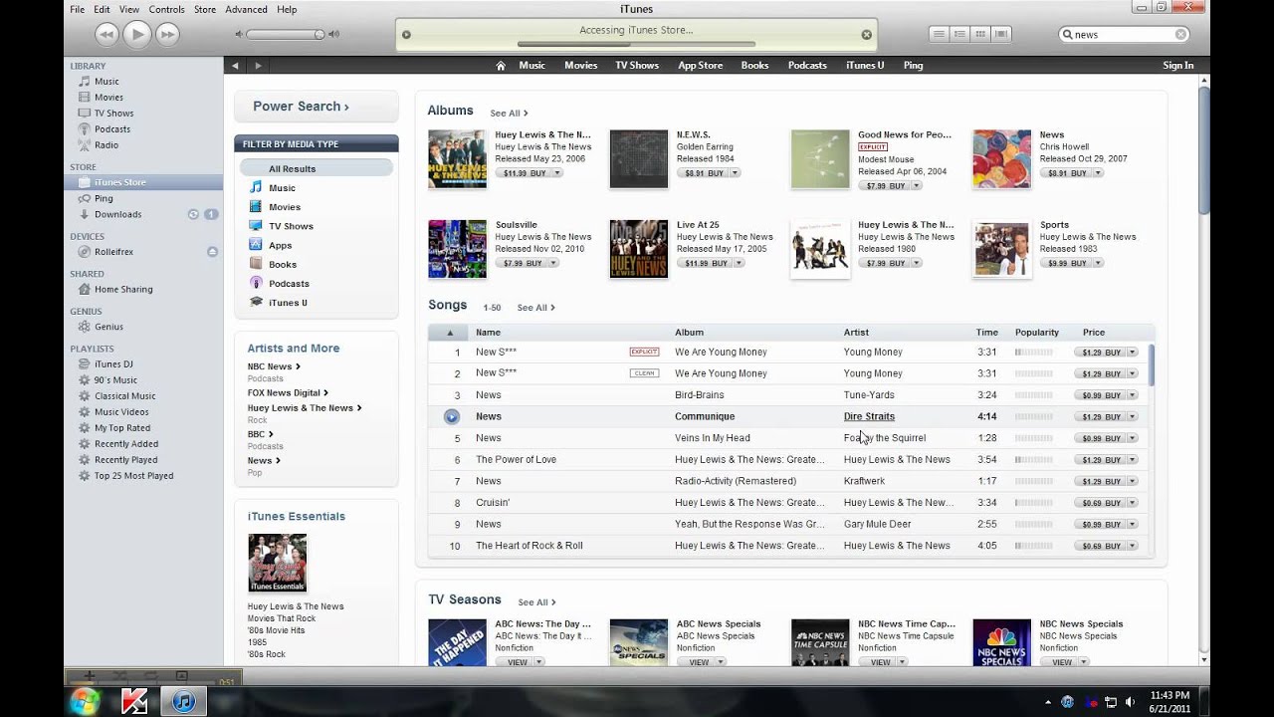Open the App Store tab

tap(701, 66)
